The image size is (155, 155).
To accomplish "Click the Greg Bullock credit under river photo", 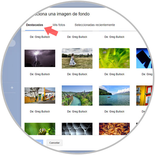I will pos(77,111).
